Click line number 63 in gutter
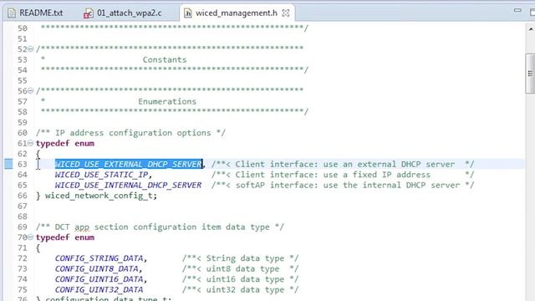The width and height of the screenshot is (535, 301). [x=23, y=164]
